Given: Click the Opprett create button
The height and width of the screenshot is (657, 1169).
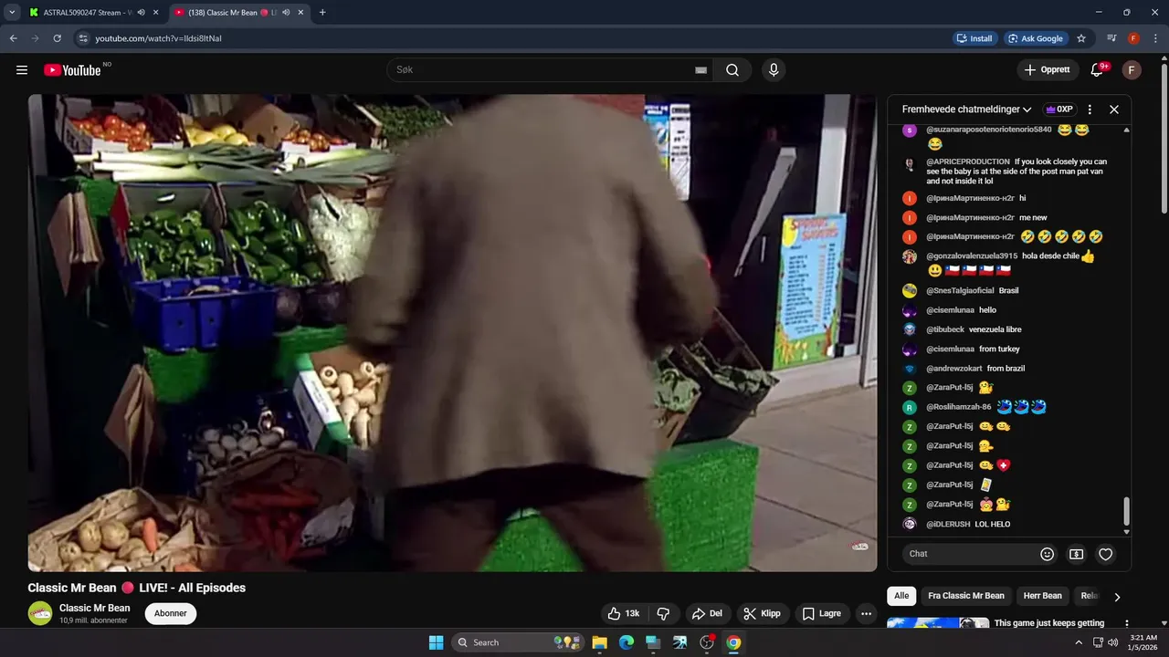Looking at the screenshot, I should click(1048, 70).
